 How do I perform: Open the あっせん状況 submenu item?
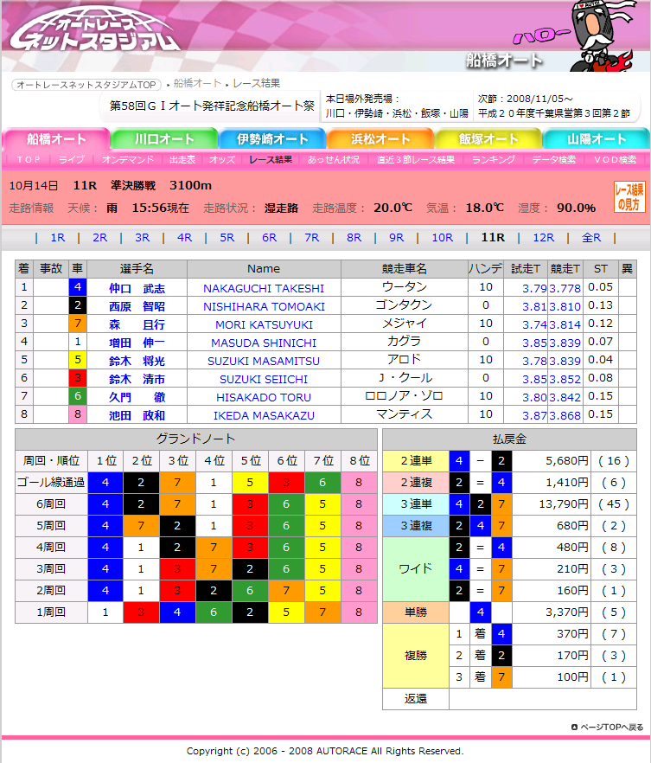tap(334, 159)
